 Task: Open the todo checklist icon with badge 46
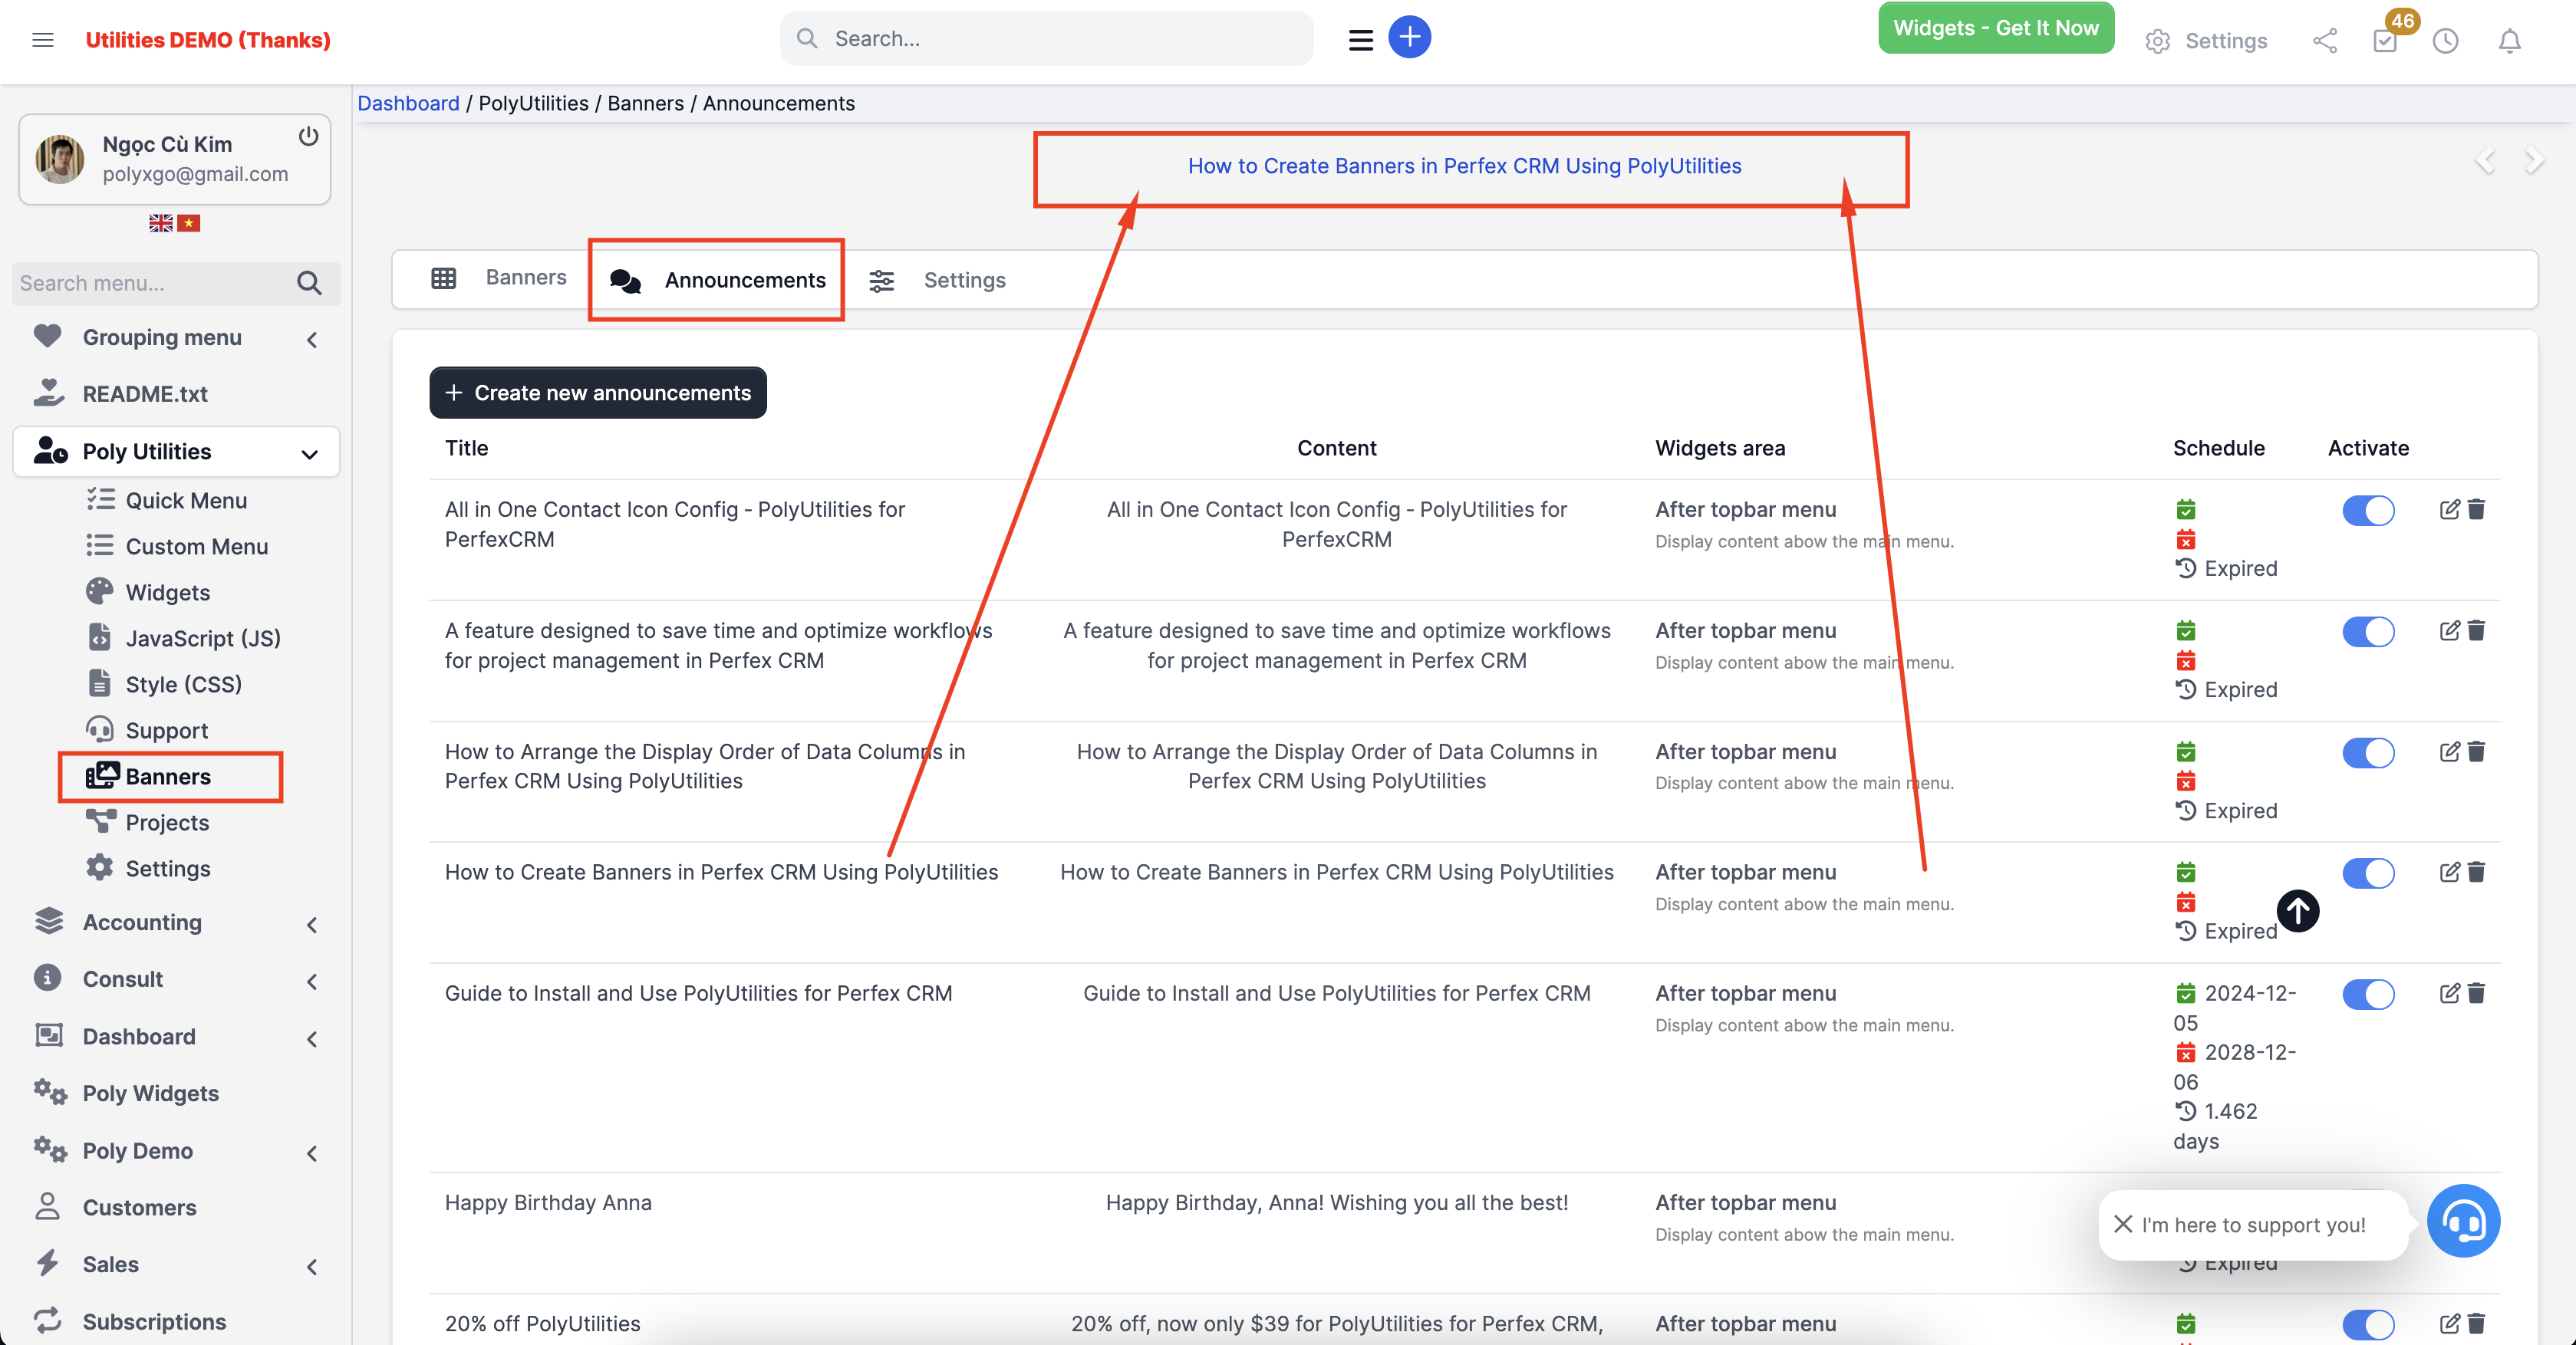[x=2385, y=41]
